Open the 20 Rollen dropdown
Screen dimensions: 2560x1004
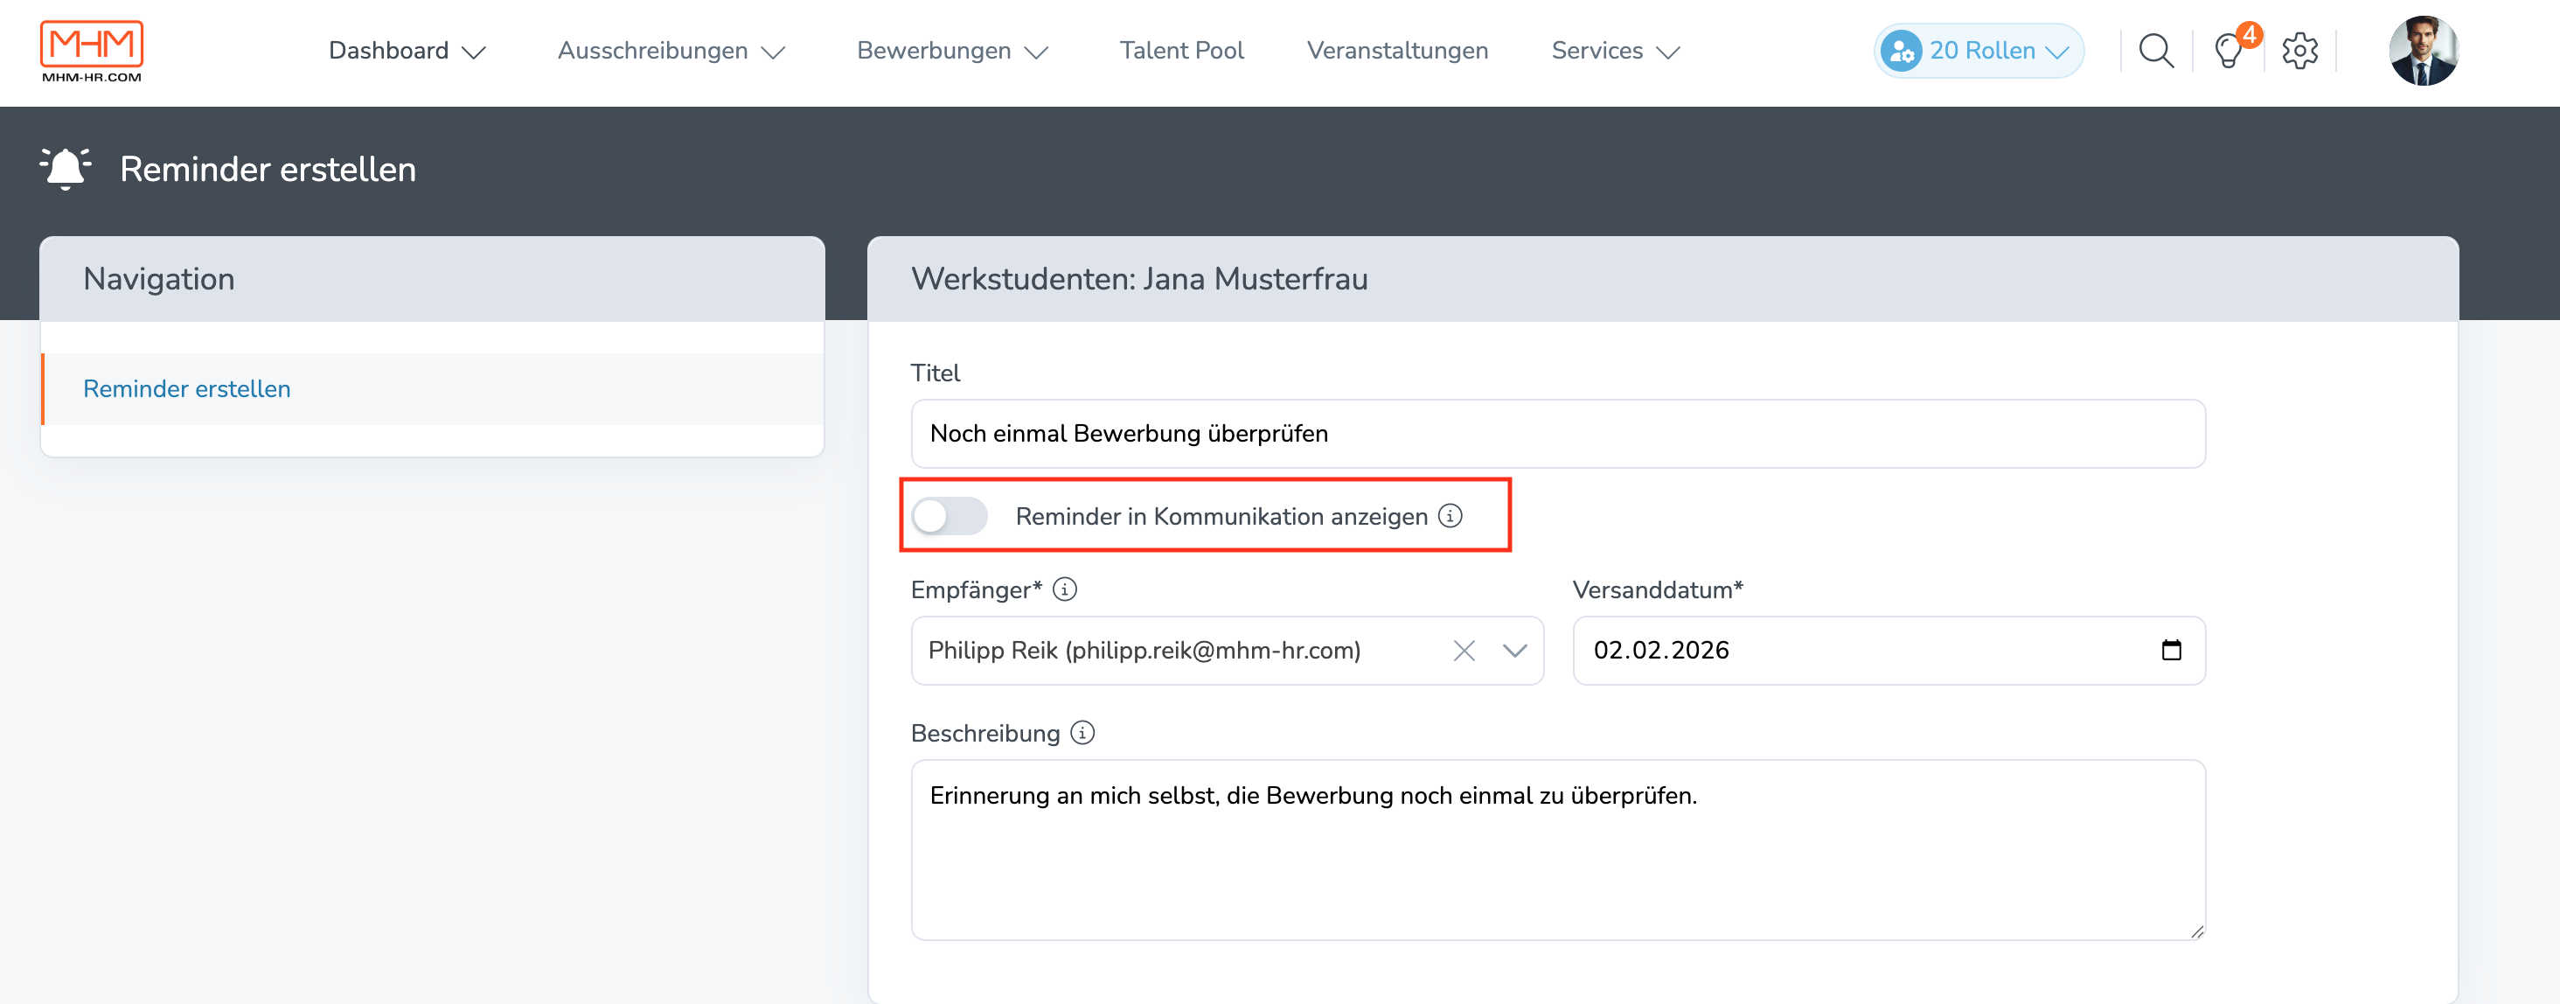coord(1978,50)
